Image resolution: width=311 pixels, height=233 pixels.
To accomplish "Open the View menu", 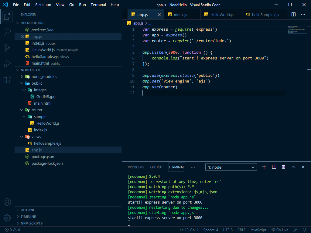I will 60,5.
